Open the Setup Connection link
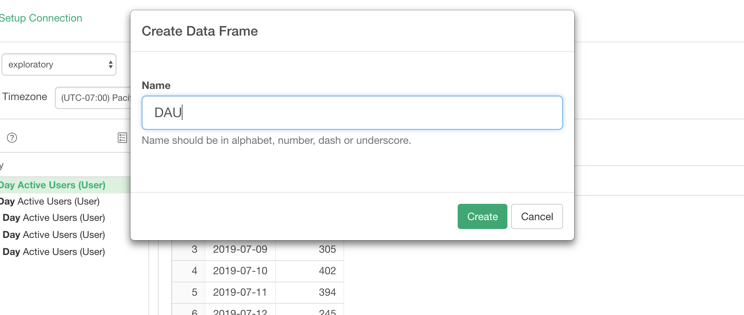Screen dimensions: 744x315 click(41, 18)
